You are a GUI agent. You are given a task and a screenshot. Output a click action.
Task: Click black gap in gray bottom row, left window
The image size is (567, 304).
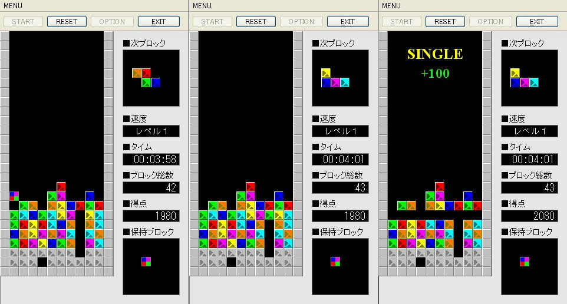tap(42, 262)
